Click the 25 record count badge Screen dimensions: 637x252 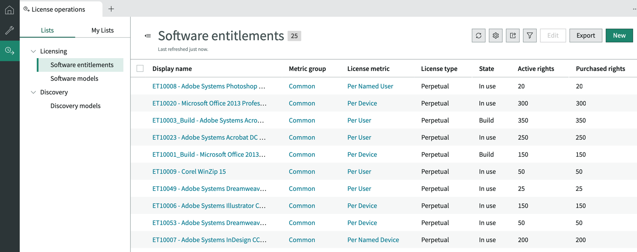pyautogui.click(x=294, y=36)
